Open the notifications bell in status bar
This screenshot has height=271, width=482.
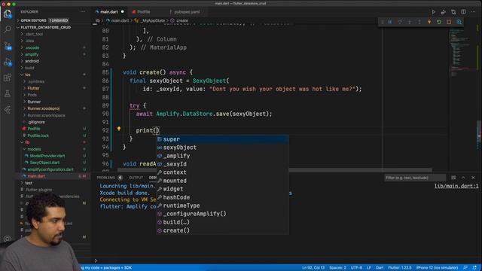[x=475, y=268]
